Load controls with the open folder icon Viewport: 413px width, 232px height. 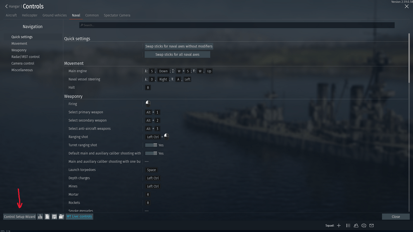click(x=62, y=216)
